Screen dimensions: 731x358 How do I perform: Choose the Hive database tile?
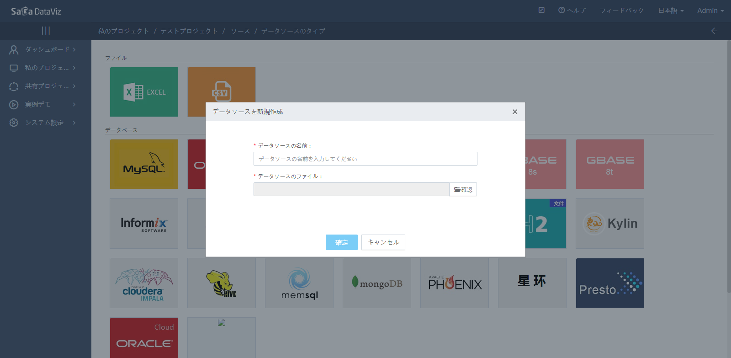[222, 283]
